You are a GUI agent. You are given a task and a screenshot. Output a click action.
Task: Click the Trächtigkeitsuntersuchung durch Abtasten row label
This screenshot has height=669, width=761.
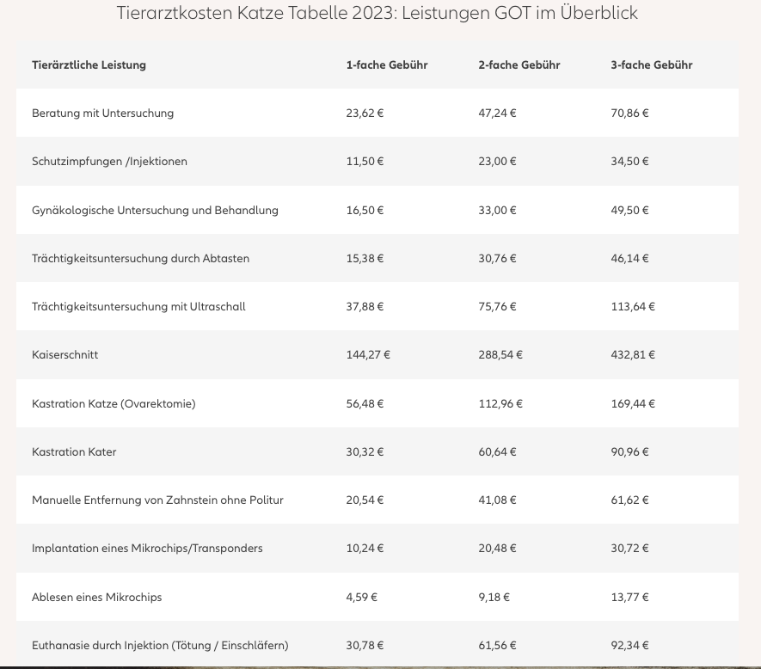coord(141,258)
